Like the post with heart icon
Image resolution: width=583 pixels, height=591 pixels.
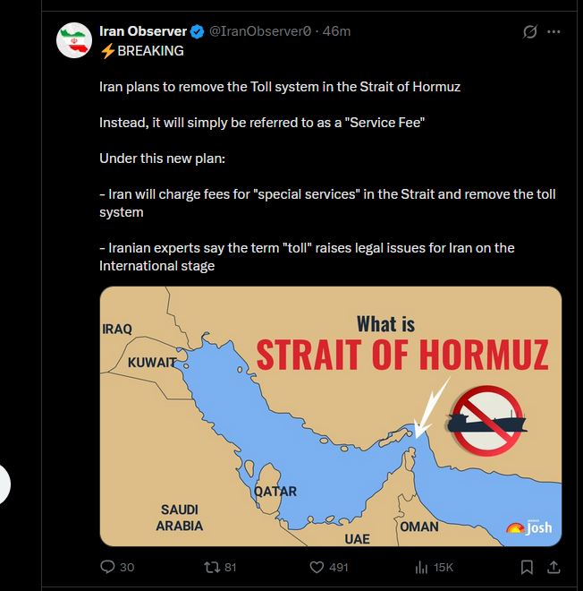pyautogui.click(x=317, y=567)
